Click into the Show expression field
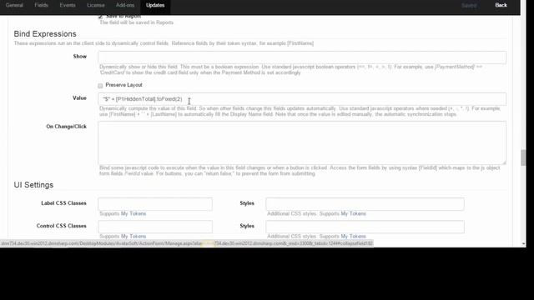This screenshot has height=300, width=534. 302,57
